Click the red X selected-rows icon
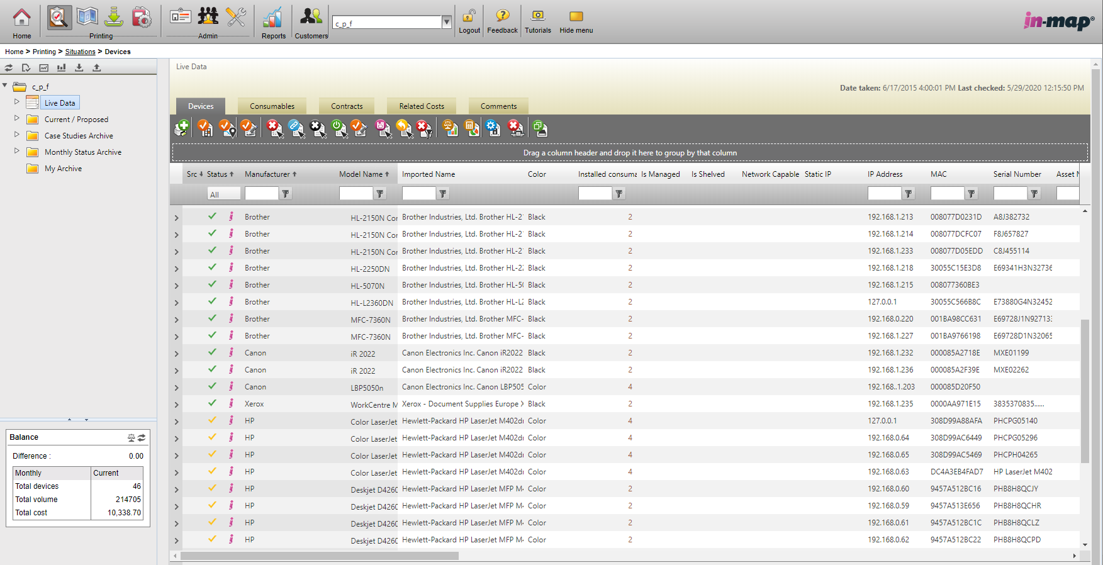Screen dimensions: 1103x565 pyautogui.click(x=275, y=128)
